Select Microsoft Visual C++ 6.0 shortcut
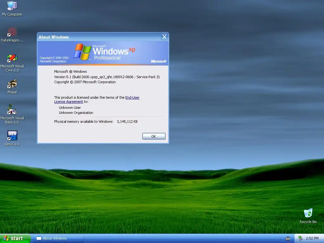The width and height of the screenshot is (324, 243). coord(12,63)
